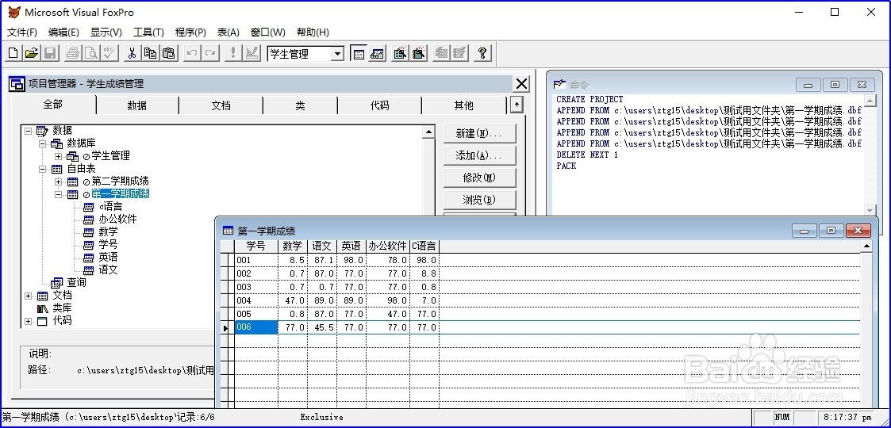Switch to the 文档 tab
Image resolution: width=891 pixels, height=428 pixels.
[x=221, y=105]
